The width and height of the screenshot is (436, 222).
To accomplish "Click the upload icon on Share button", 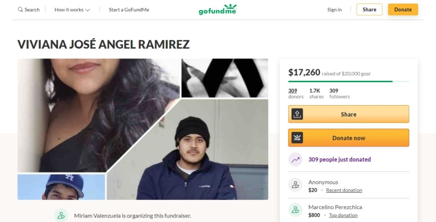I will point(297,114).
